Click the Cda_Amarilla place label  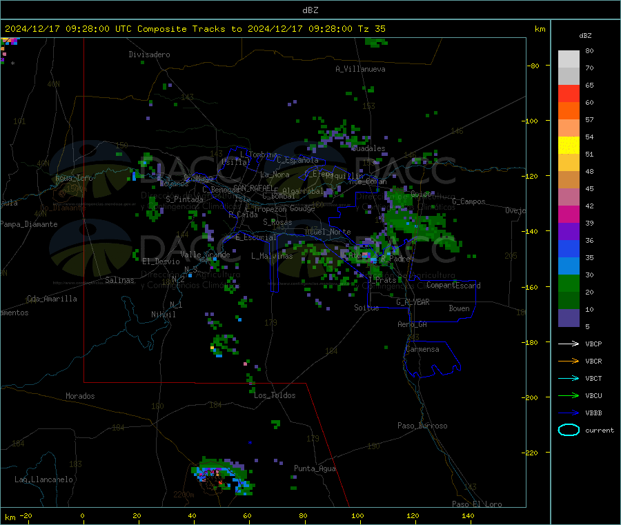[52, 299]
